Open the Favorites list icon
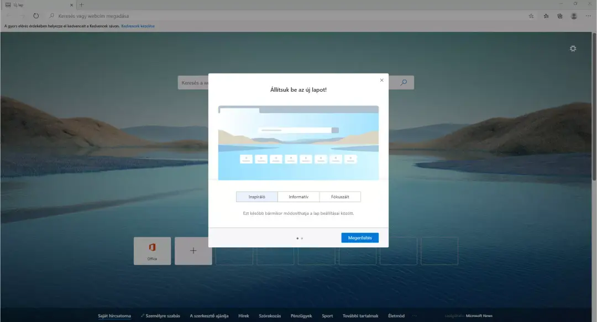597x322 pixels. [546, 16]
